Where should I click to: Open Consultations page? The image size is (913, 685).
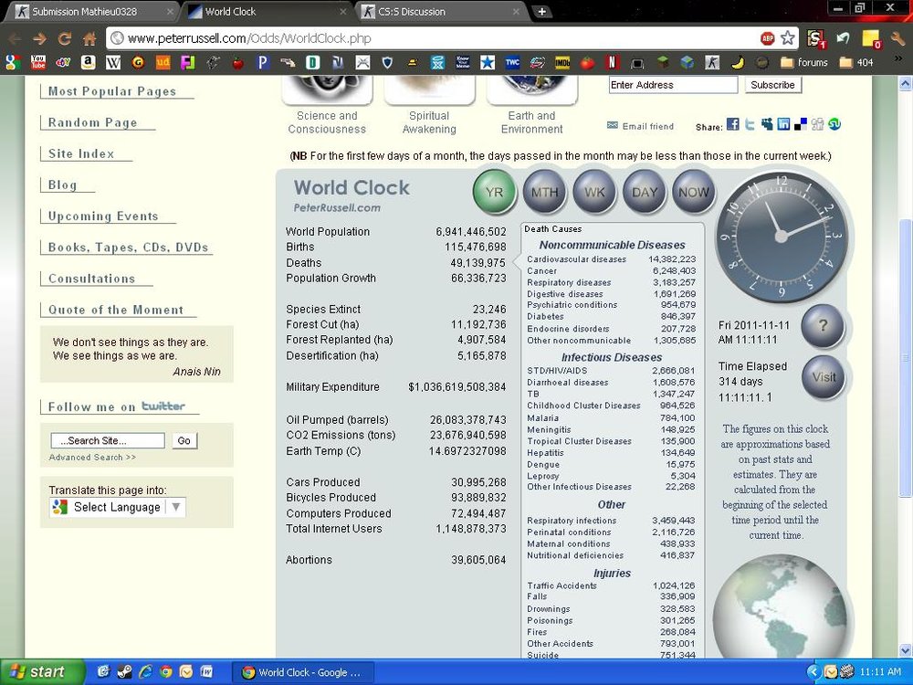(91, 279)
